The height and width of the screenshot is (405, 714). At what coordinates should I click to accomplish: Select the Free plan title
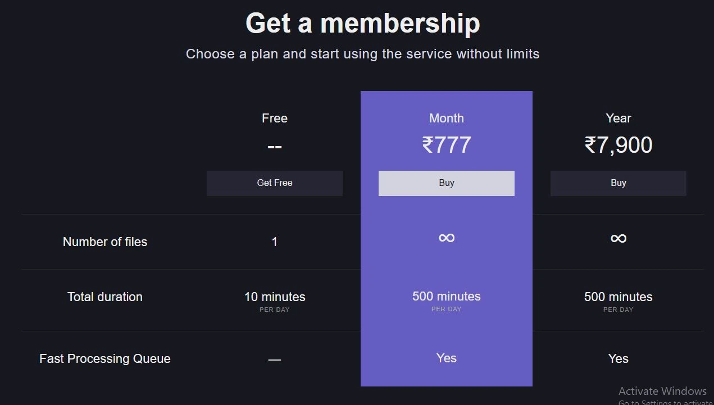click(274, 119)
